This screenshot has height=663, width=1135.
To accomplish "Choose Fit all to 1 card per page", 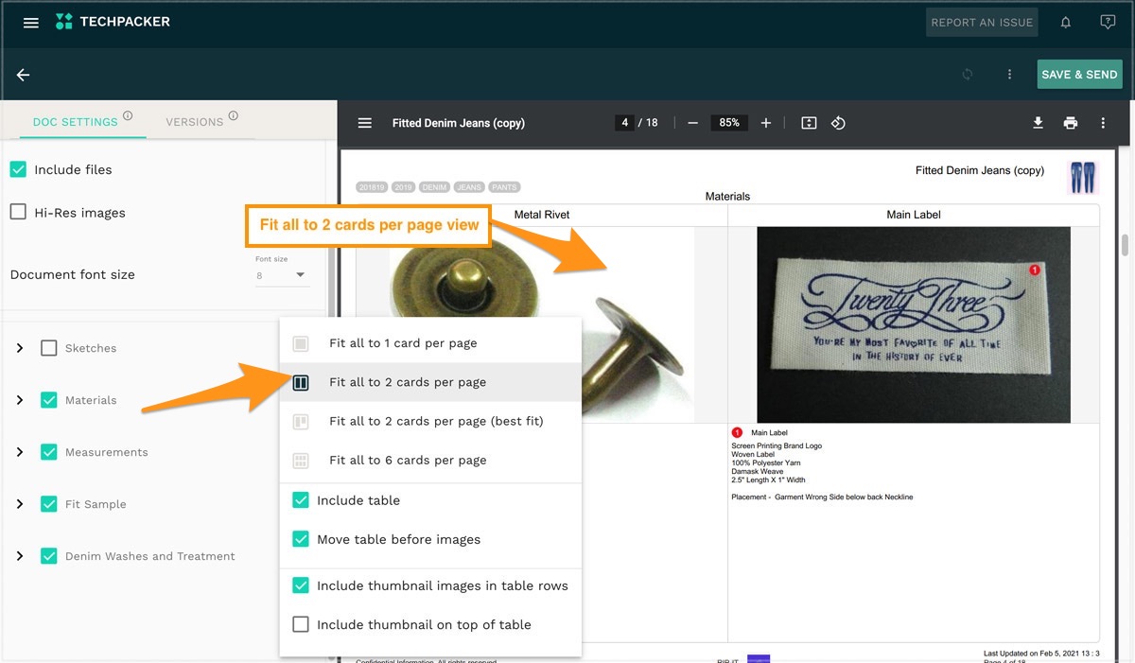I will (x=430, y=343).
